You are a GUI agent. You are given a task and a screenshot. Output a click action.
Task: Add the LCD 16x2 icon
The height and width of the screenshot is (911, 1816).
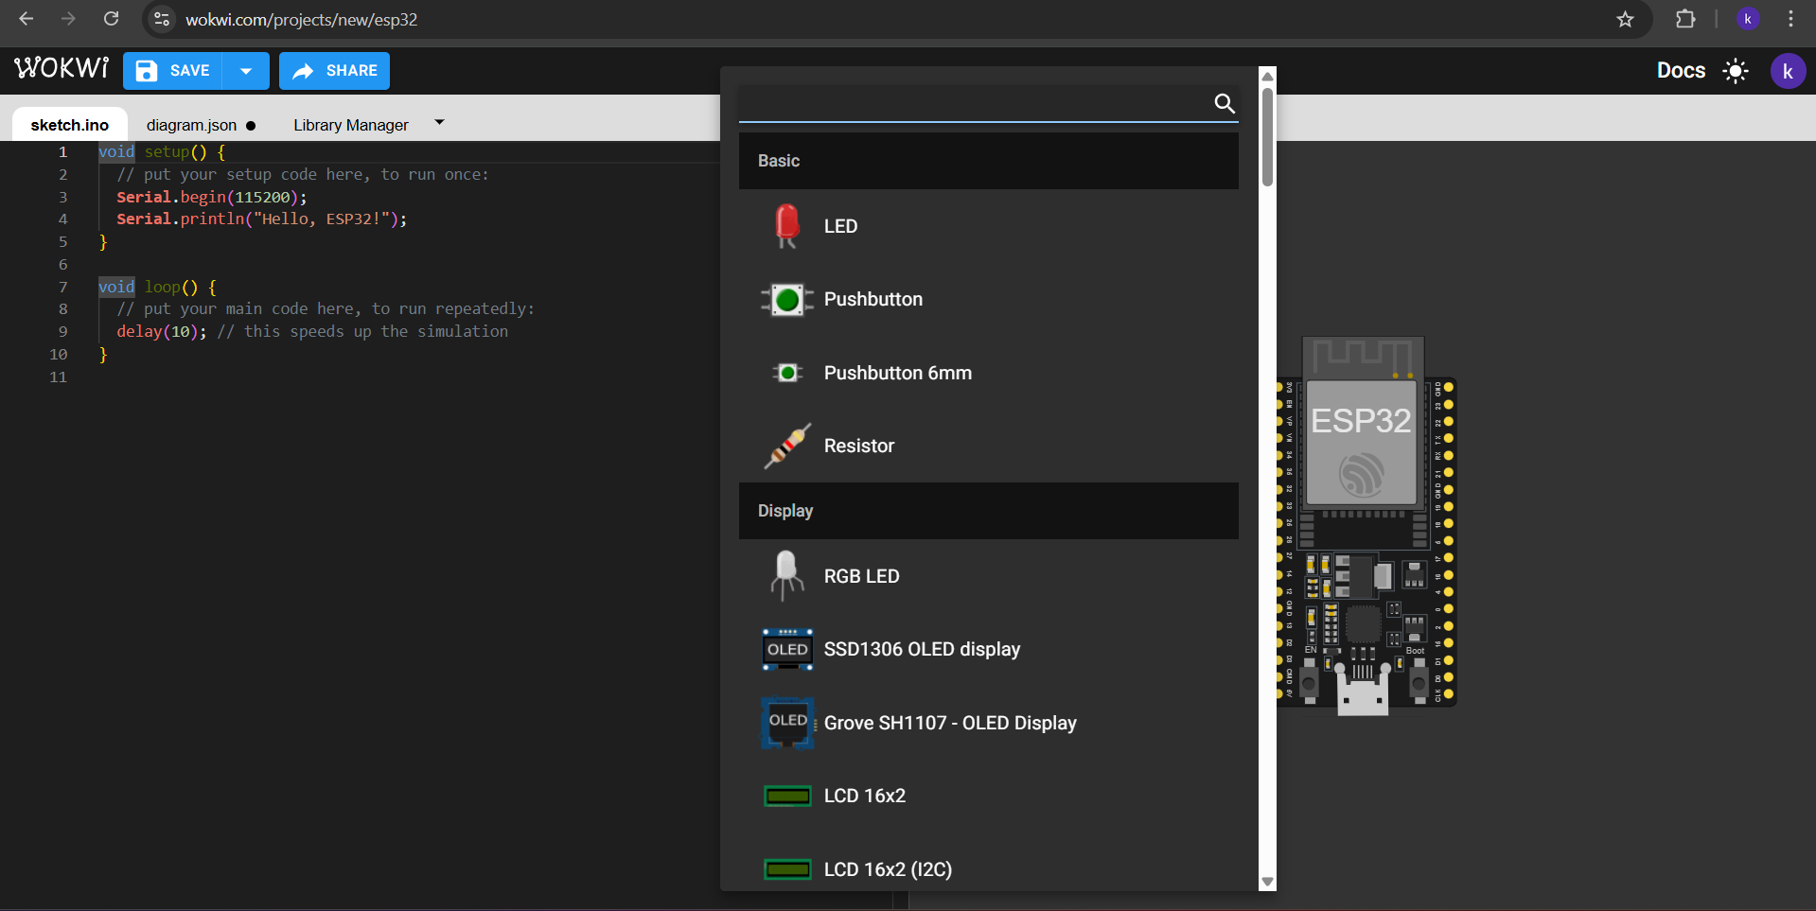tap(787, 796)
